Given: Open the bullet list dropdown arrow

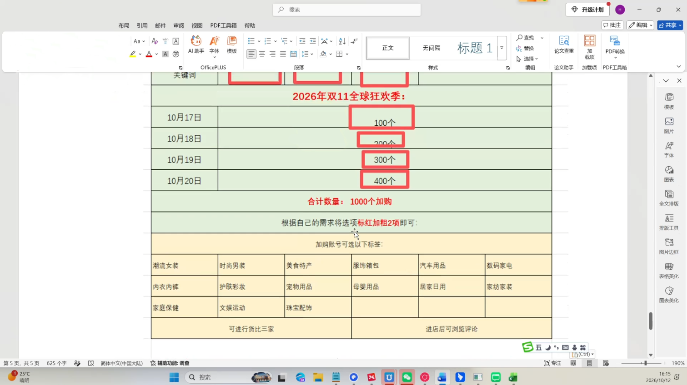Looking at the screenshot, I should [x=259, y=41].
